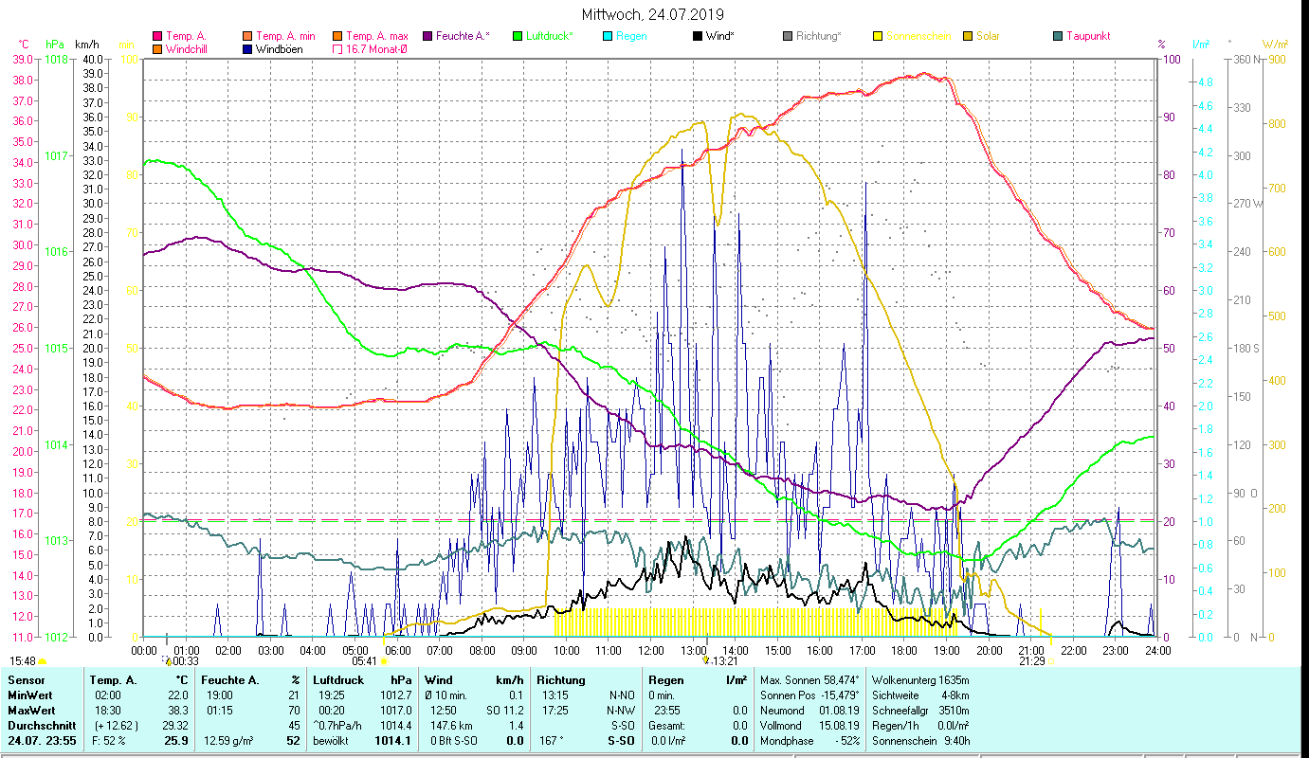Screen dimensions: 1309x758
Task: Click the solar noon marker at 13:21
Action: tap(705, 660)
